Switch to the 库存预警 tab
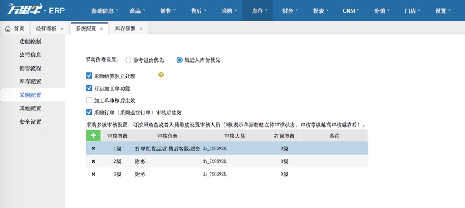The height and width of the screenshot is (208, 465). pos(126,29)
